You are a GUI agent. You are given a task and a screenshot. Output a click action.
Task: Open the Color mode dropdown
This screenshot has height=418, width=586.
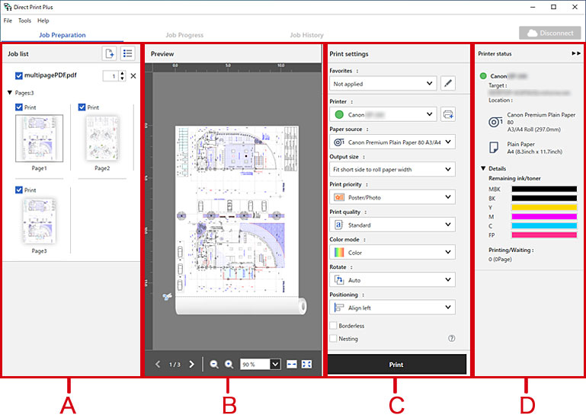[392, 253]
